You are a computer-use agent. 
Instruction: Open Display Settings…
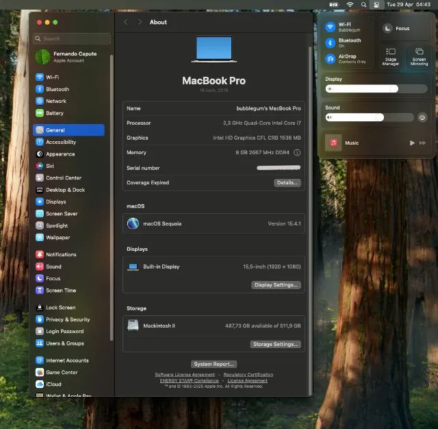tap(276, 284)
